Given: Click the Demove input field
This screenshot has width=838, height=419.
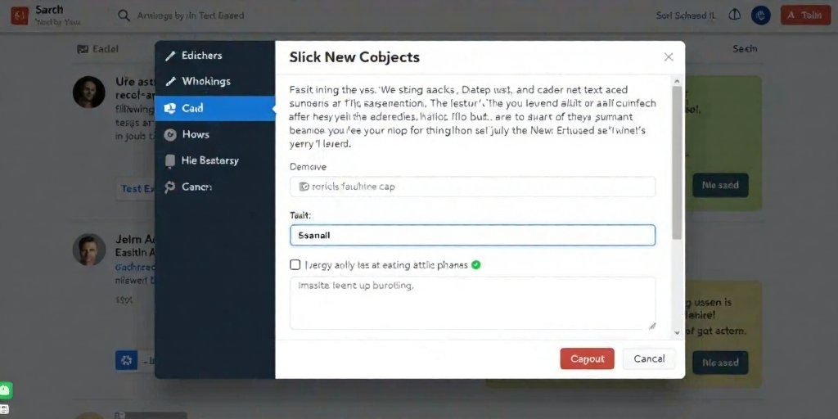Looking at the screenshot, I should tap(472, 187).
